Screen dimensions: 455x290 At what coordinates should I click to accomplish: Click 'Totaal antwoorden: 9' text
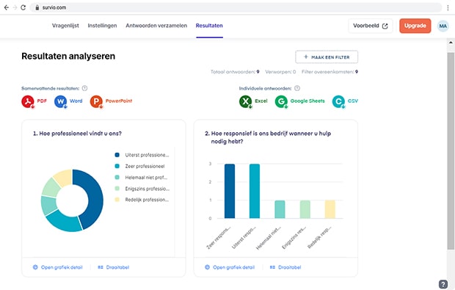click(x=235, y=72)
